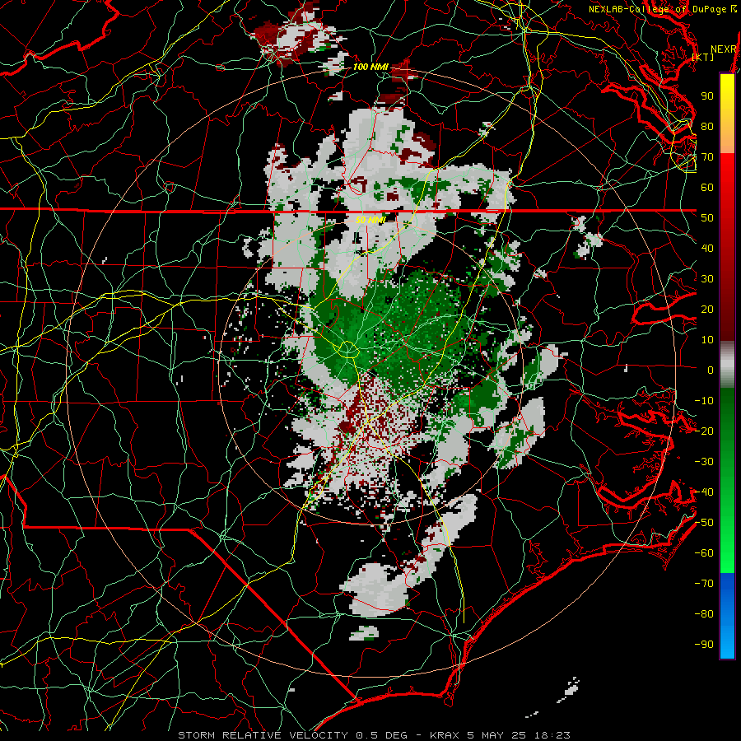Click the 40 value on the velocity scale
This screenshot has width=741, height=741.
pyautogui.click(x=707, y=248)
